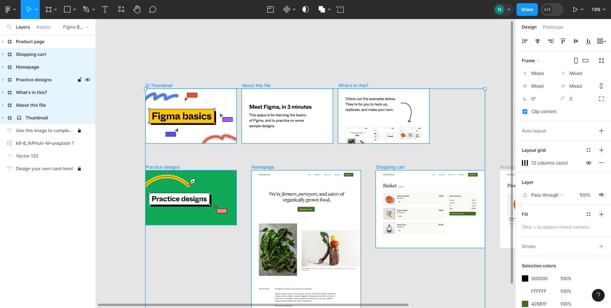Select the Text tool
The image size is (611, 308).
[105, 9]
